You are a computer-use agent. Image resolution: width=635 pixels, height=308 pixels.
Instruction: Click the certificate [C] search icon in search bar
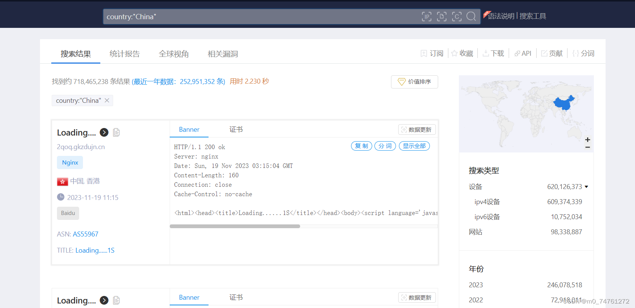coord(457,17)
